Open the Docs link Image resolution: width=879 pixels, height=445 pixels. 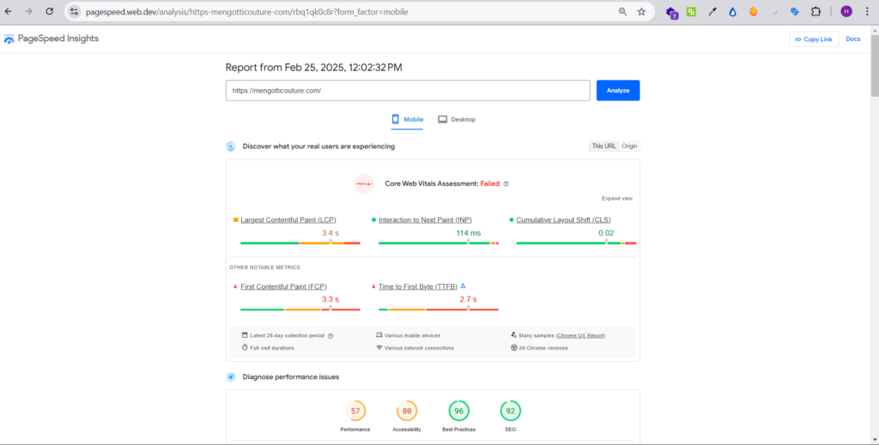click(852, 39)
